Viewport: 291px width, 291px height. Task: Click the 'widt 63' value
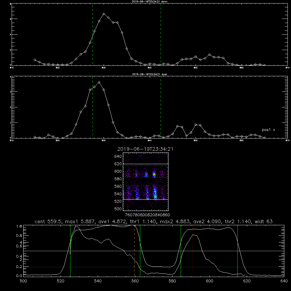[264, 221]
